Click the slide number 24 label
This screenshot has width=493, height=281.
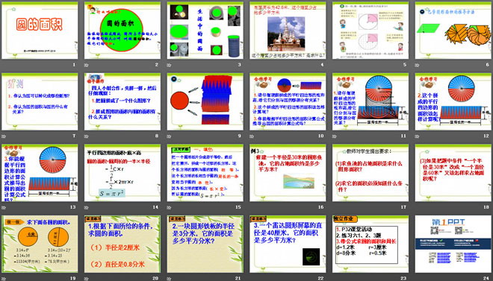pos(486,278)
